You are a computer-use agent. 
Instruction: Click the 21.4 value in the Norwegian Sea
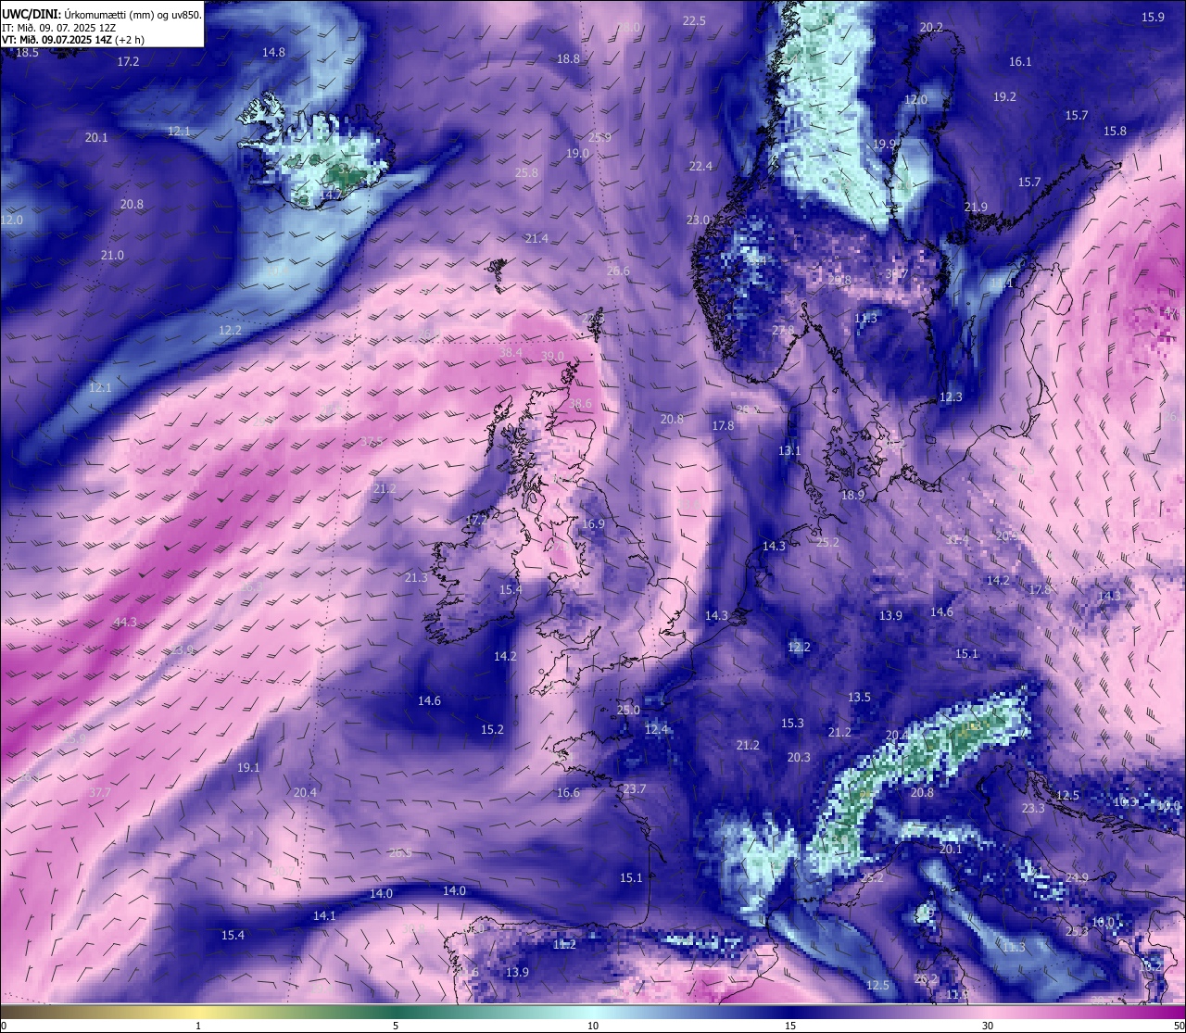pos(536,239)
